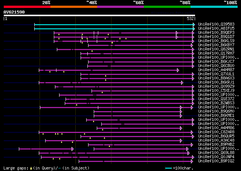Open hit UniRef100_B9Q1D7
241x171 pixels.
(x=216, y=37)
